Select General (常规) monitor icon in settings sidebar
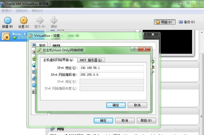This screenshot has width=204, height=135. (34, 45)
